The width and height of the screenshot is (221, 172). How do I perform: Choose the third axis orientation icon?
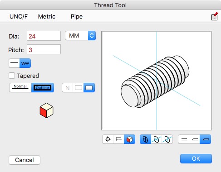tap(167, 139)
